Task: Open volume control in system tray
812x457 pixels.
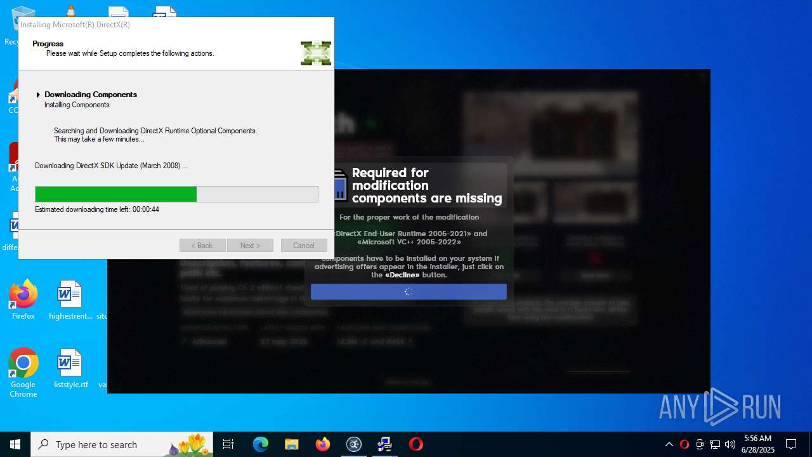Action: coord(730,444)
